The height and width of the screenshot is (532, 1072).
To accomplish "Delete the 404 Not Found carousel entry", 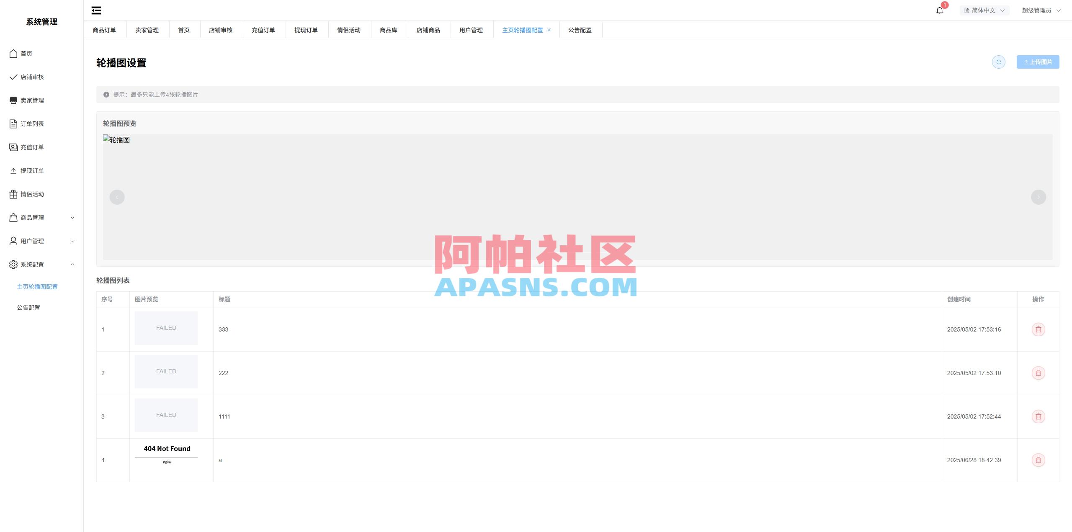I will click(1038, 460).
